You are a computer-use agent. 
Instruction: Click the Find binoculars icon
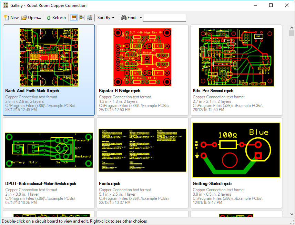tap(123, 17)
